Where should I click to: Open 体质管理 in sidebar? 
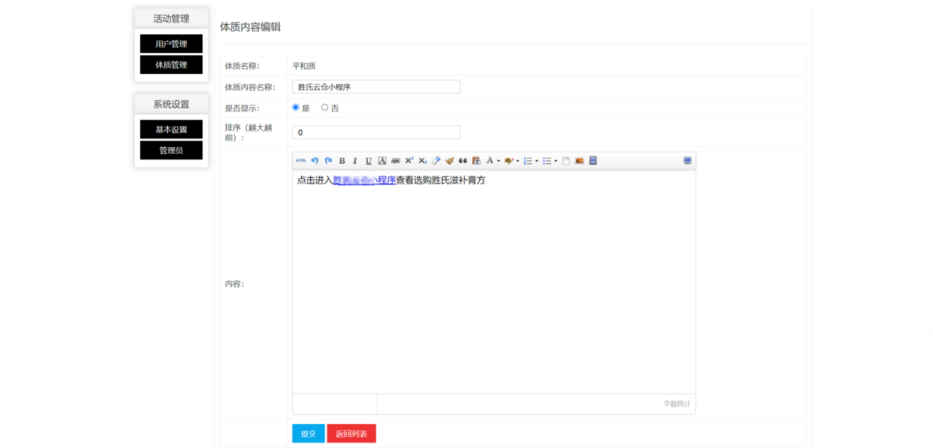point(171,65)
